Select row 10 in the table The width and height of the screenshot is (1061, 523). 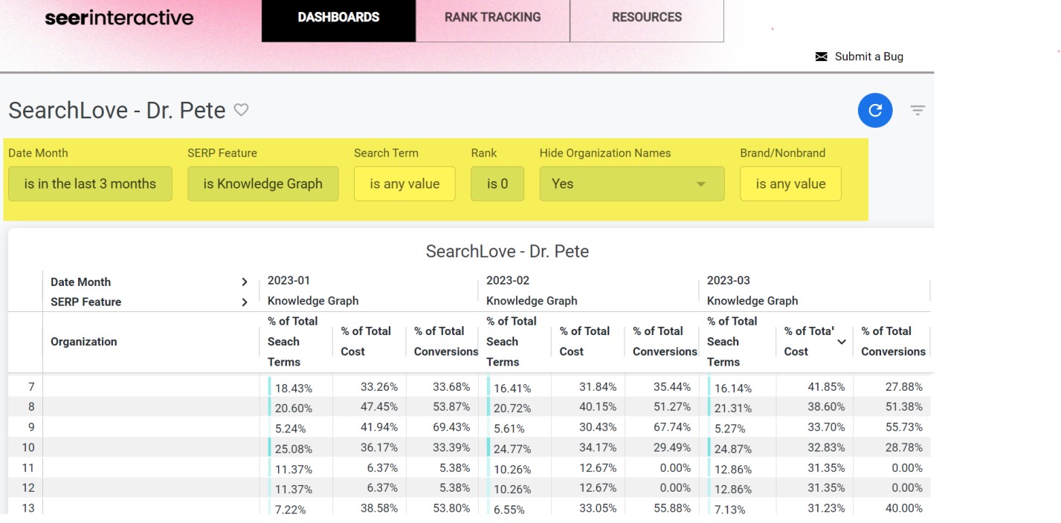tap(28, 447)
